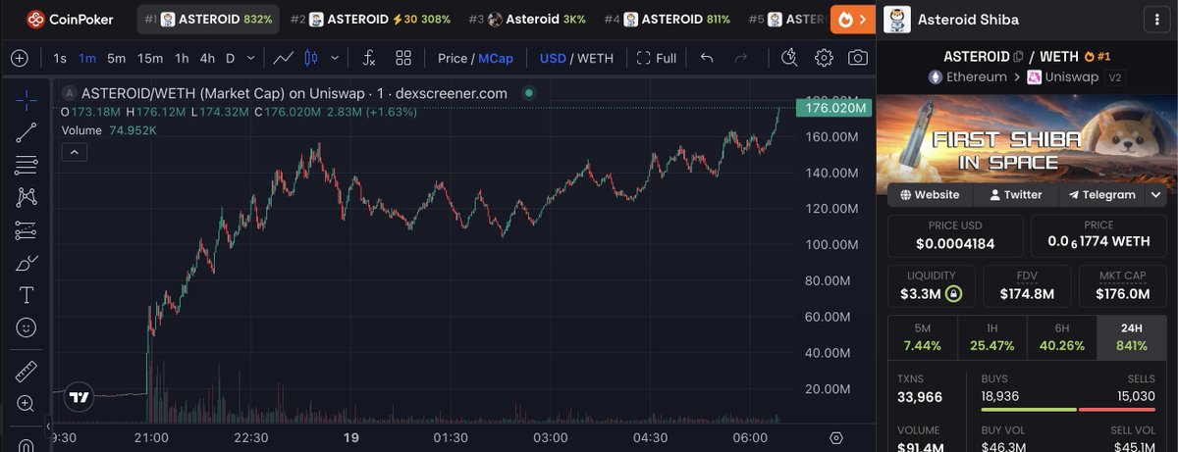Select the 5m timeframe
The height and width of the screenshot is (452, 1178).
[x=117, y=58]
